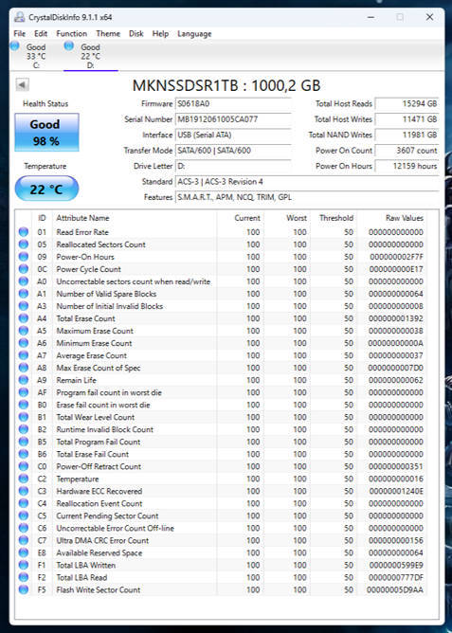Screen dimensions: 452x633
Task: Select the Max Erase Count of Spec row
Action: coord(221,368)
